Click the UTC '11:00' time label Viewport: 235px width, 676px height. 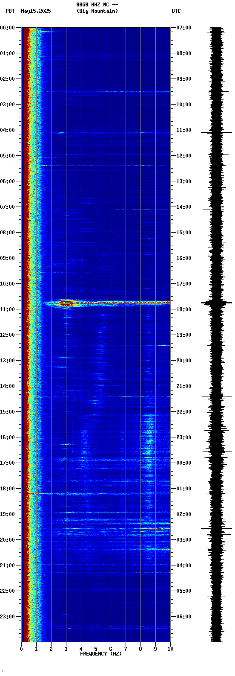(x=184, y=130)
